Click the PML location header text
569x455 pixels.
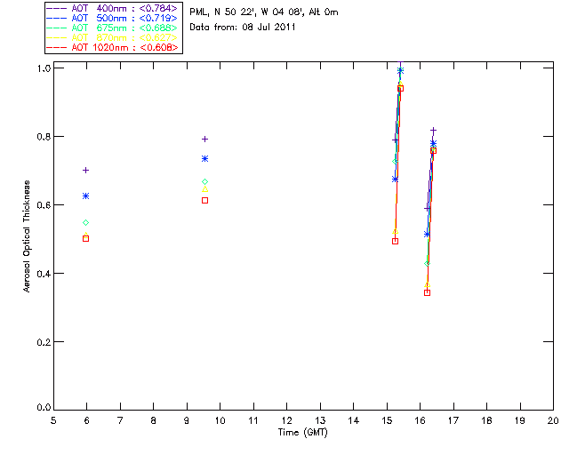(x=264, y=12)
